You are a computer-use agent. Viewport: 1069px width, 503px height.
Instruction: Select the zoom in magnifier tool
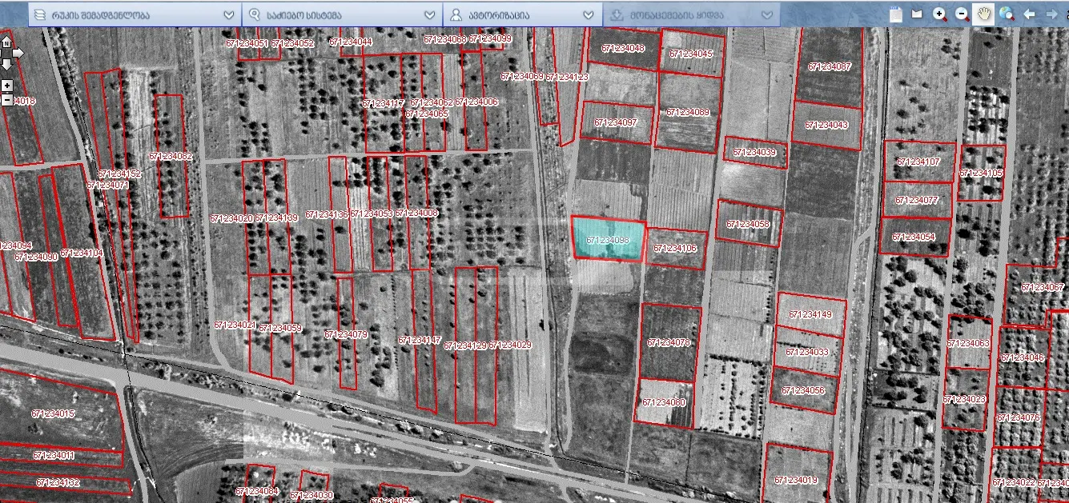tap(939, 14)
